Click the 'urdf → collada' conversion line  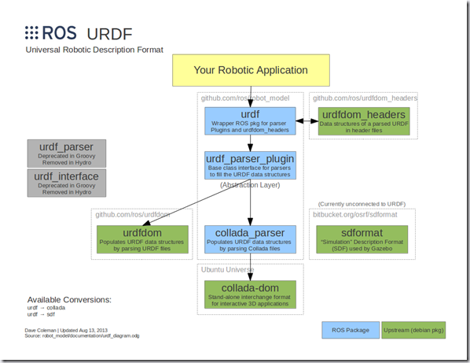pos(46,308)
